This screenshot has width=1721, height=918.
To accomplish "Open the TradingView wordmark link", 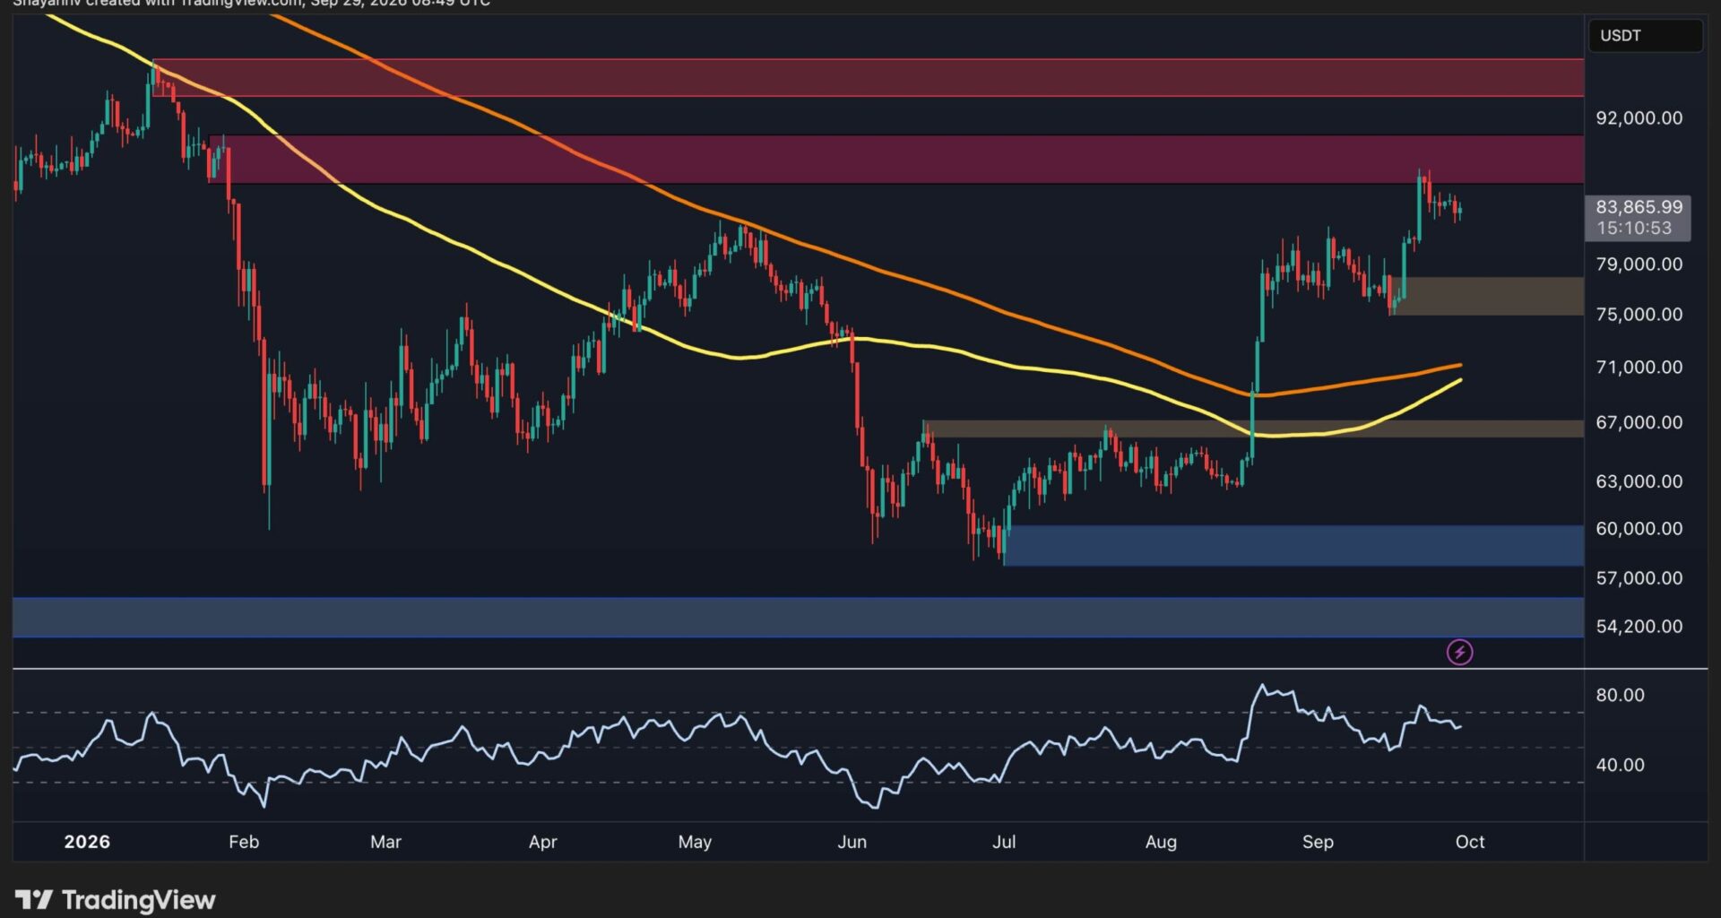I will tap(139, 899).
